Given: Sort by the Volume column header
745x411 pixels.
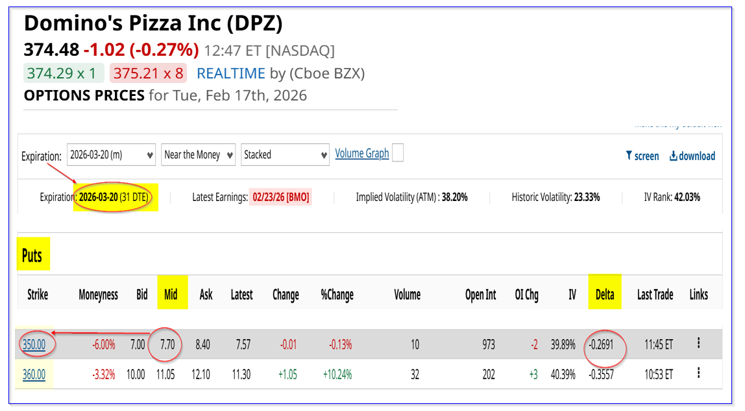Looking at the screenshot, I should pyautogui.click(x=407, y=295).
